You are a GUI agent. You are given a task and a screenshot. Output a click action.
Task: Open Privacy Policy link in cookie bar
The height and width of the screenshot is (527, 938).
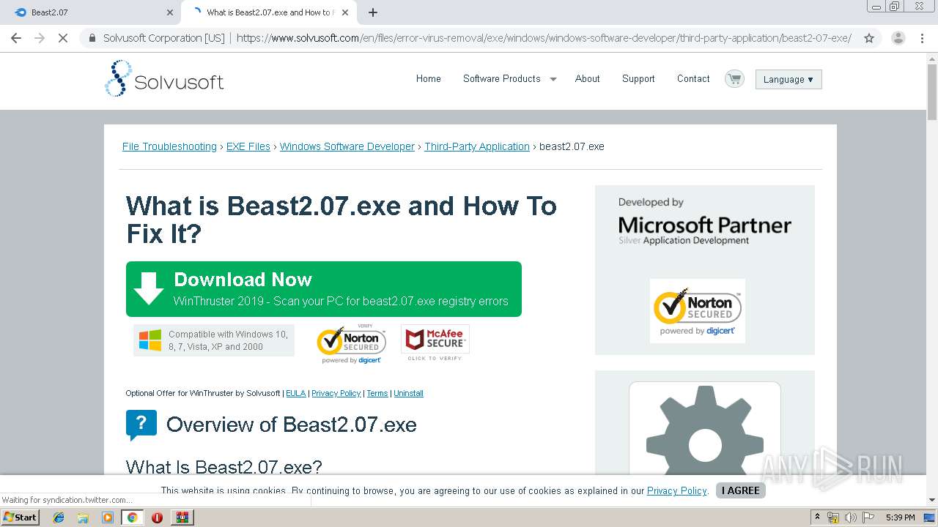click(677, 490)
